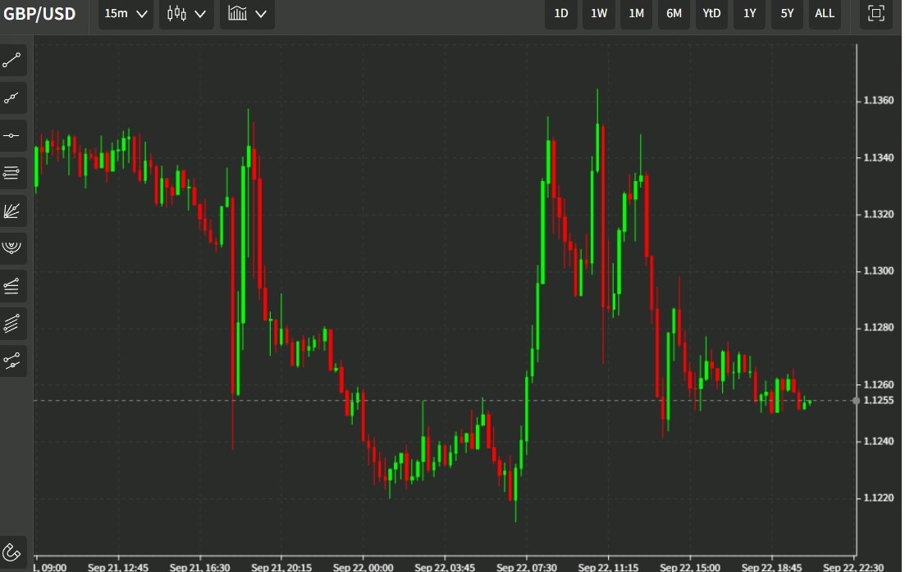The height and width of the screenshot is (572, 905).
Task: Select the parallel horizontal lines tool
Action: click(12, 173)
